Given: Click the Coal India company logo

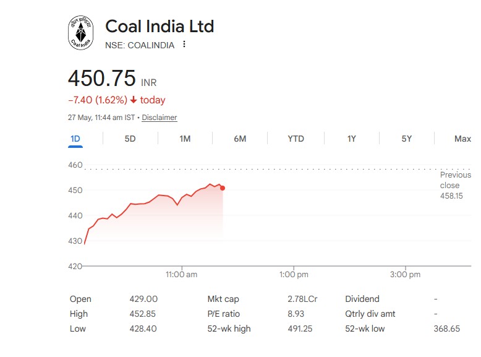Looking at the screenshot, I should [80, 33].
